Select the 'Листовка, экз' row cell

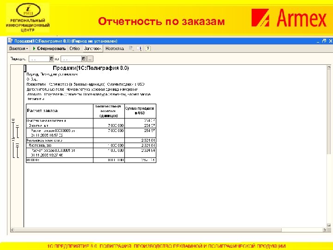pos(60,145)
